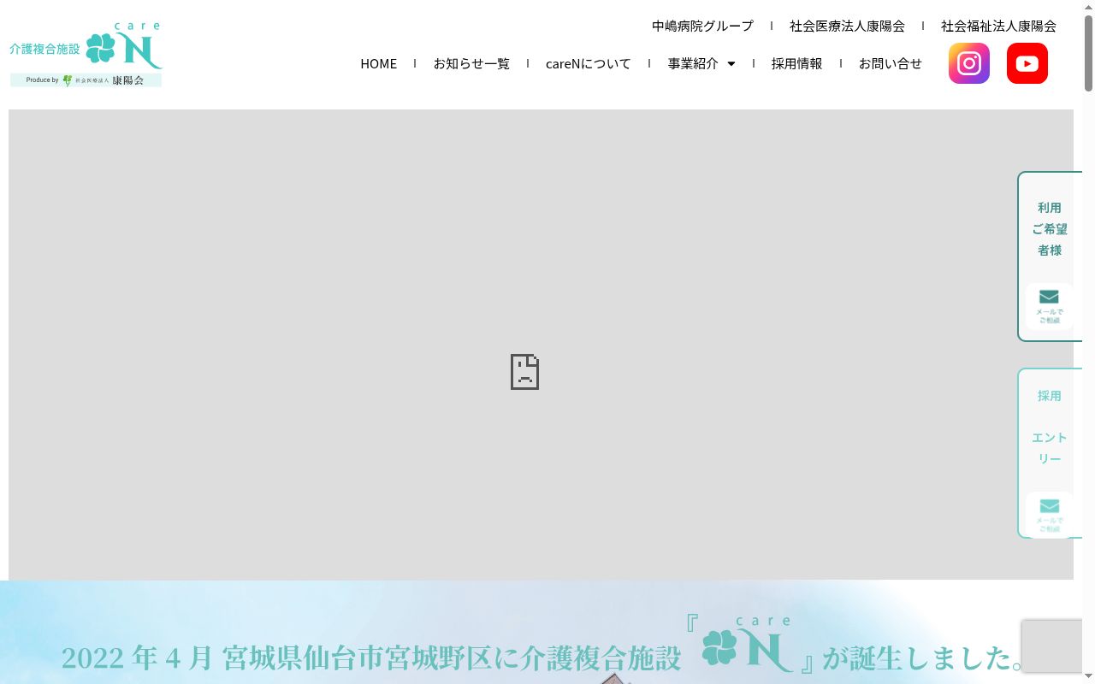Click the page vertical scrollbar thumb
The image size is (1095, 684).
click(x=1089, y=53)
